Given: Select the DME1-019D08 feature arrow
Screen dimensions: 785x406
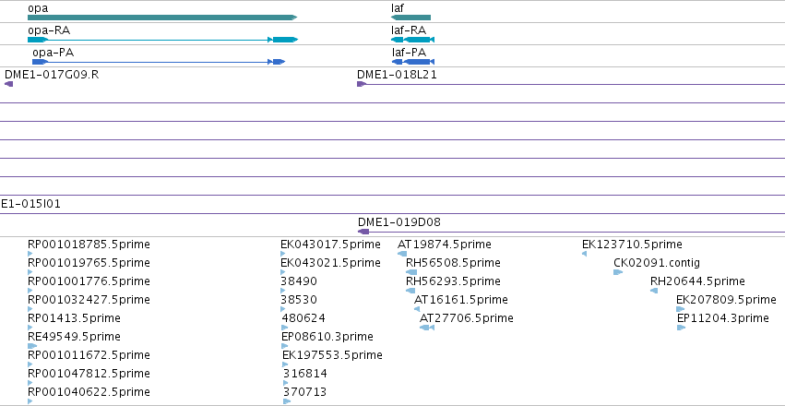Looking at the screenshot, I should click(363, 232).
